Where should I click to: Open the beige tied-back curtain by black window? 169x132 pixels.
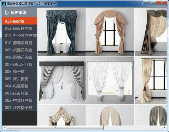click(x=151, y=80)
